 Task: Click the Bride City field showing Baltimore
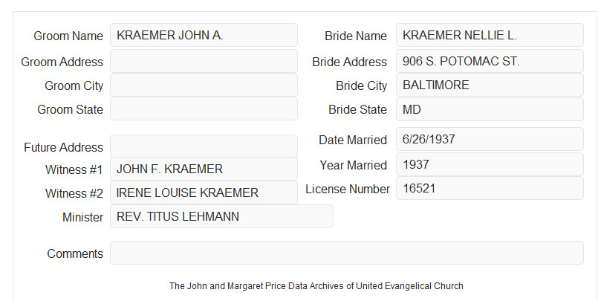tap(490, 85)
